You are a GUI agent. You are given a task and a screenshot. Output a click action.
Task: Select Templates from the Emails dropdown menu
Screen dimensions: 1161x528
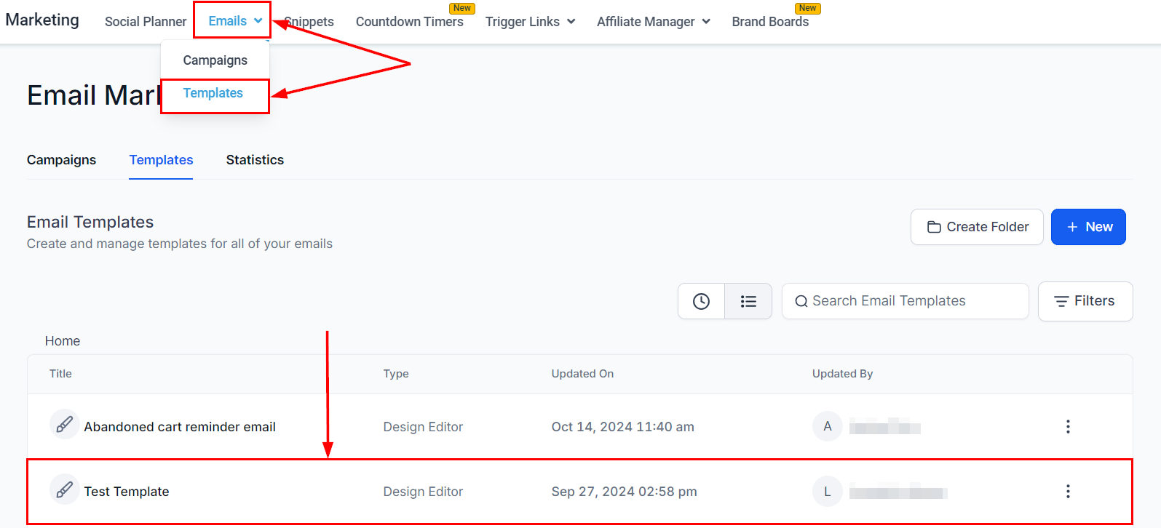[x=213, y=93]
